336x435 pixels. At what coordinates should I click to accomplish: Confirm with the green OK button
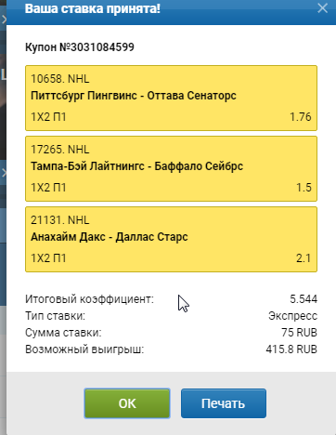tap(127, 403)
